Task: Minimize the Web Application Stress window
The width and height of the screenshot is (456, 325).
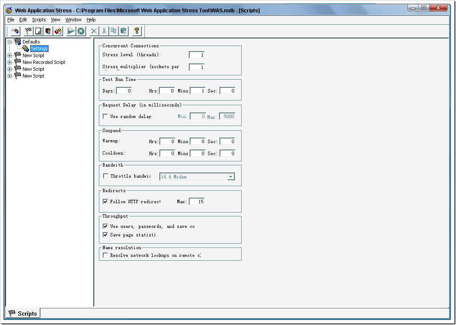Action: (x=413, y=8)
